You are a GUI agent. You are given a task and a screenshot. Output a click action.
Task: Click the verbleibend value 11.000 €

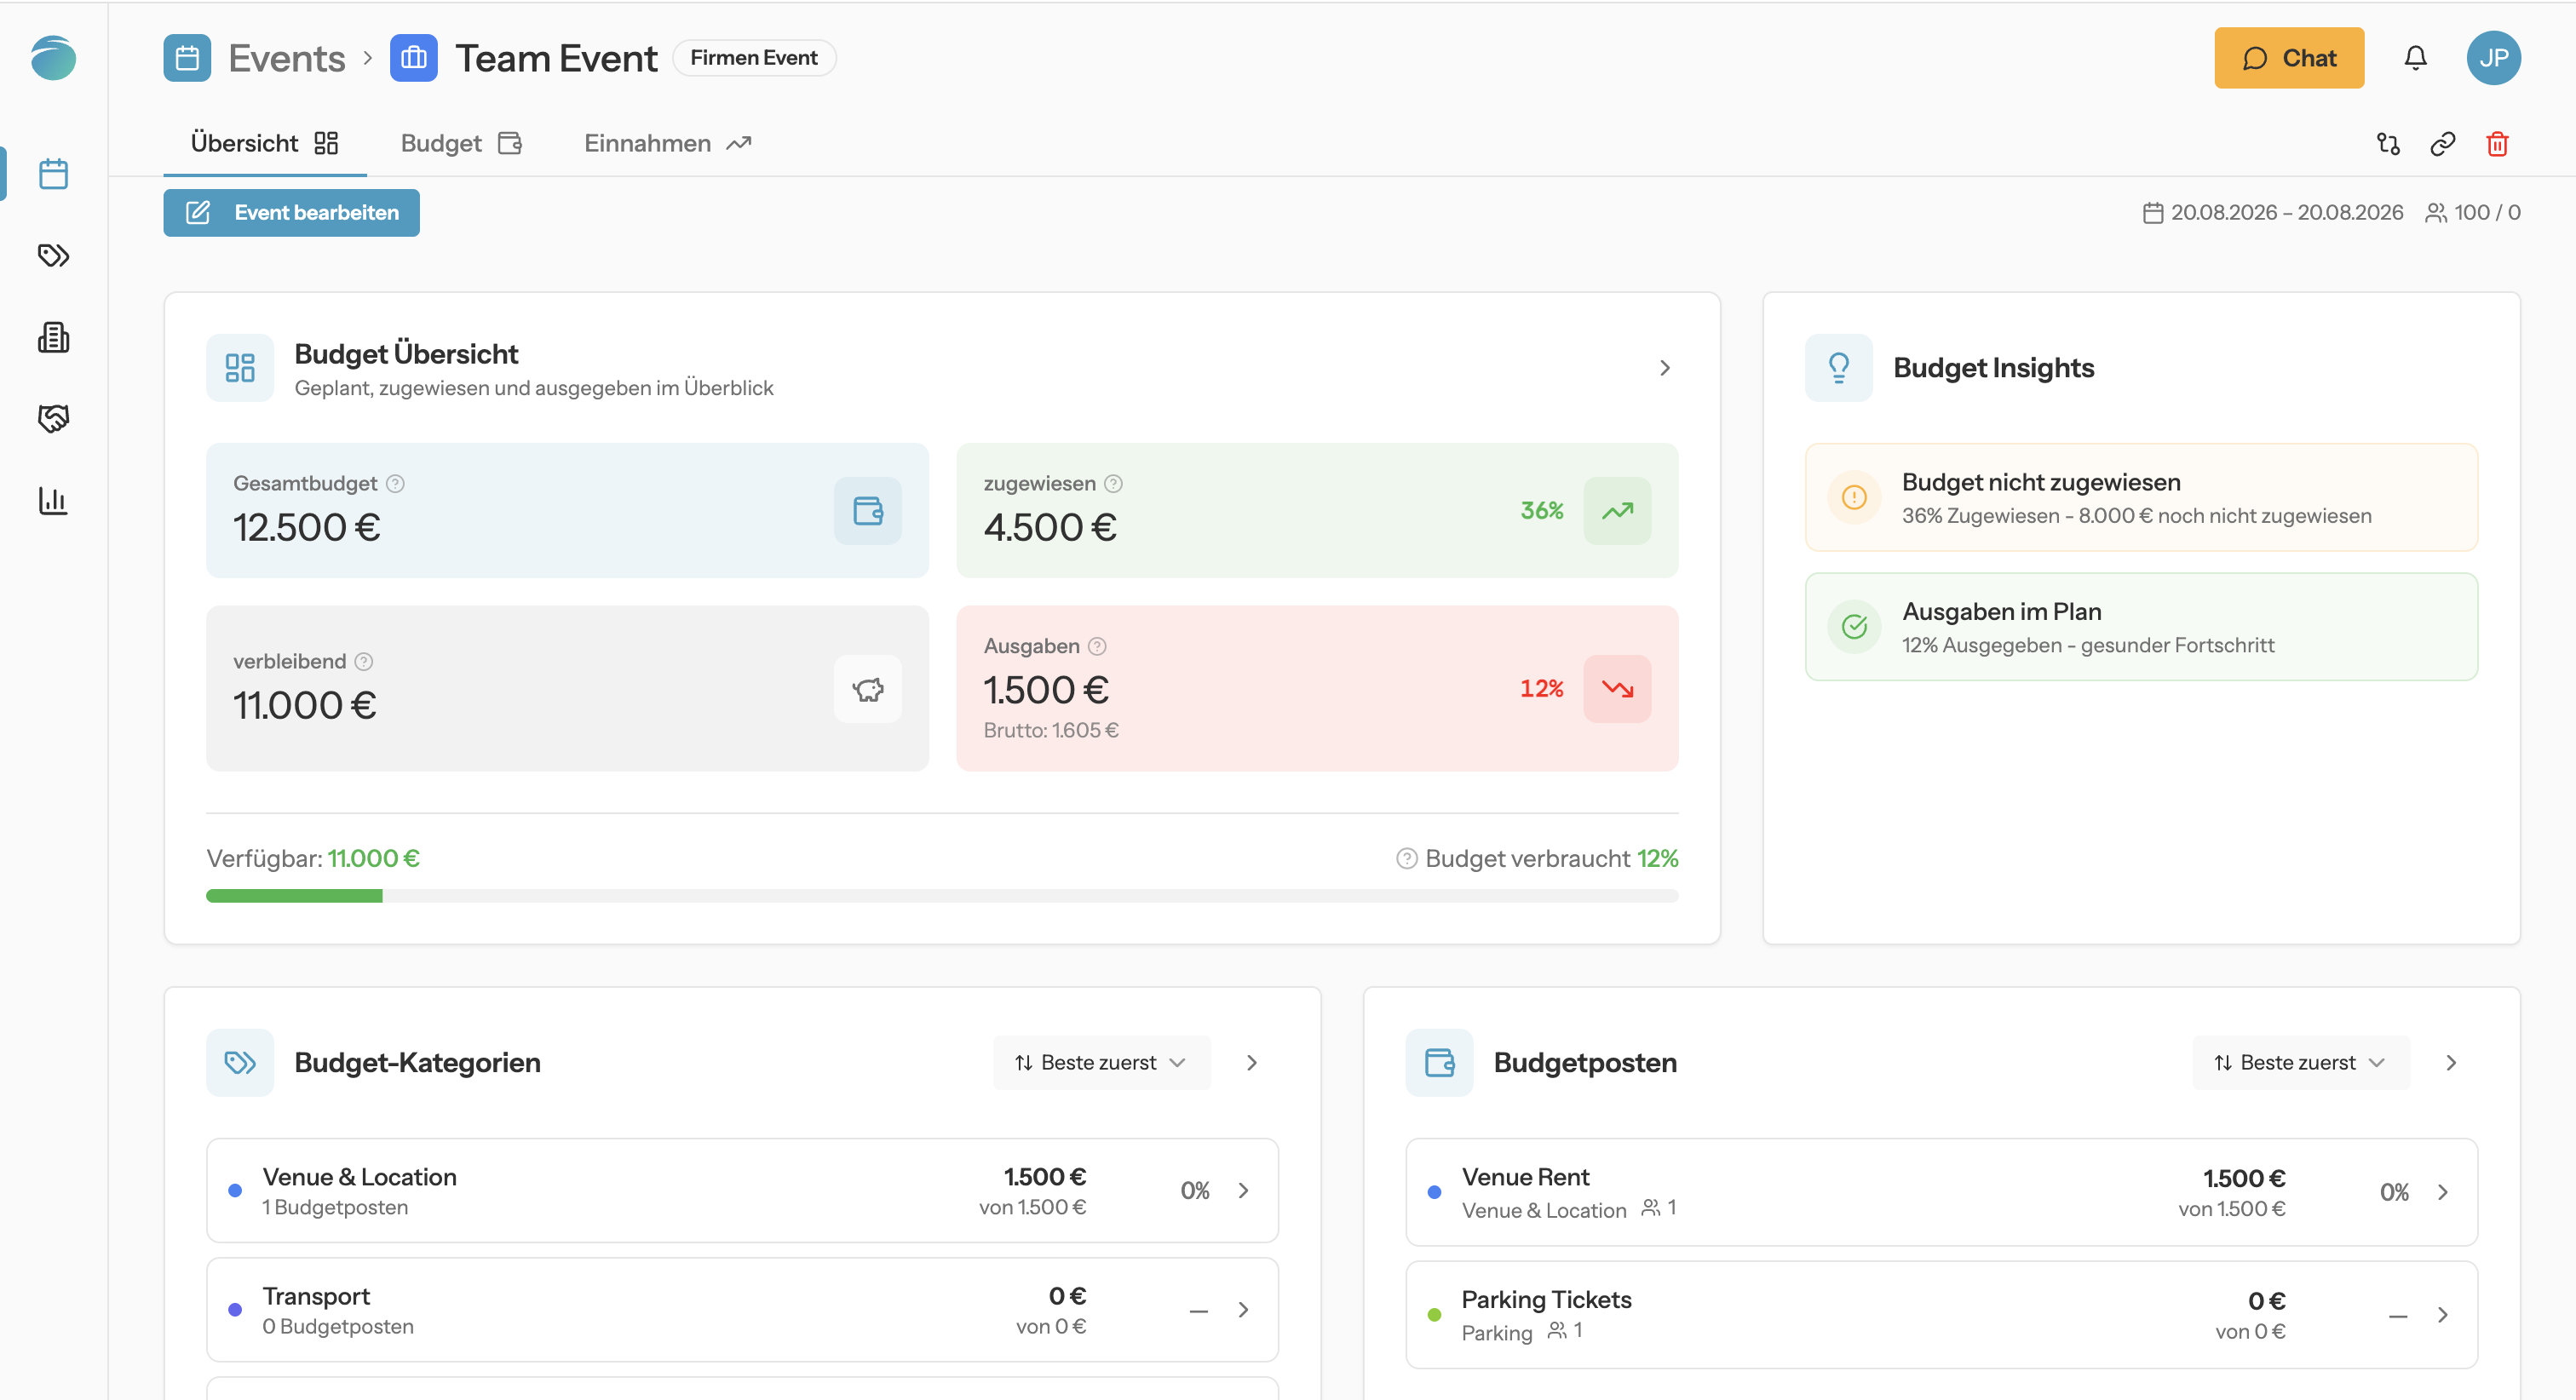[305, 706]
